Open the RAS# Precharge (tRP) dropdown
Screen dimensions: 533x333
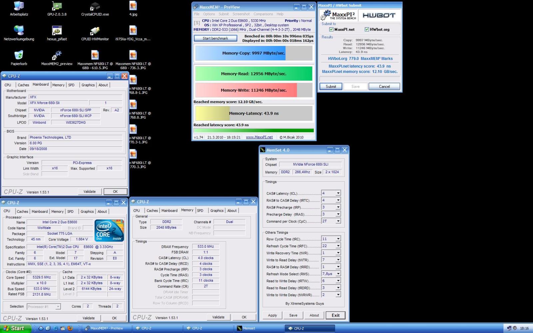pos(338,207)
